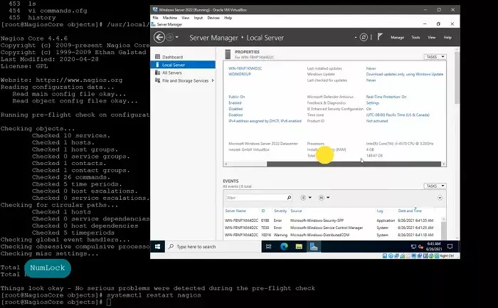Screen dimensions: 498x308
Task: Open the notifications flag icon
Action: [x=378, y=37]
